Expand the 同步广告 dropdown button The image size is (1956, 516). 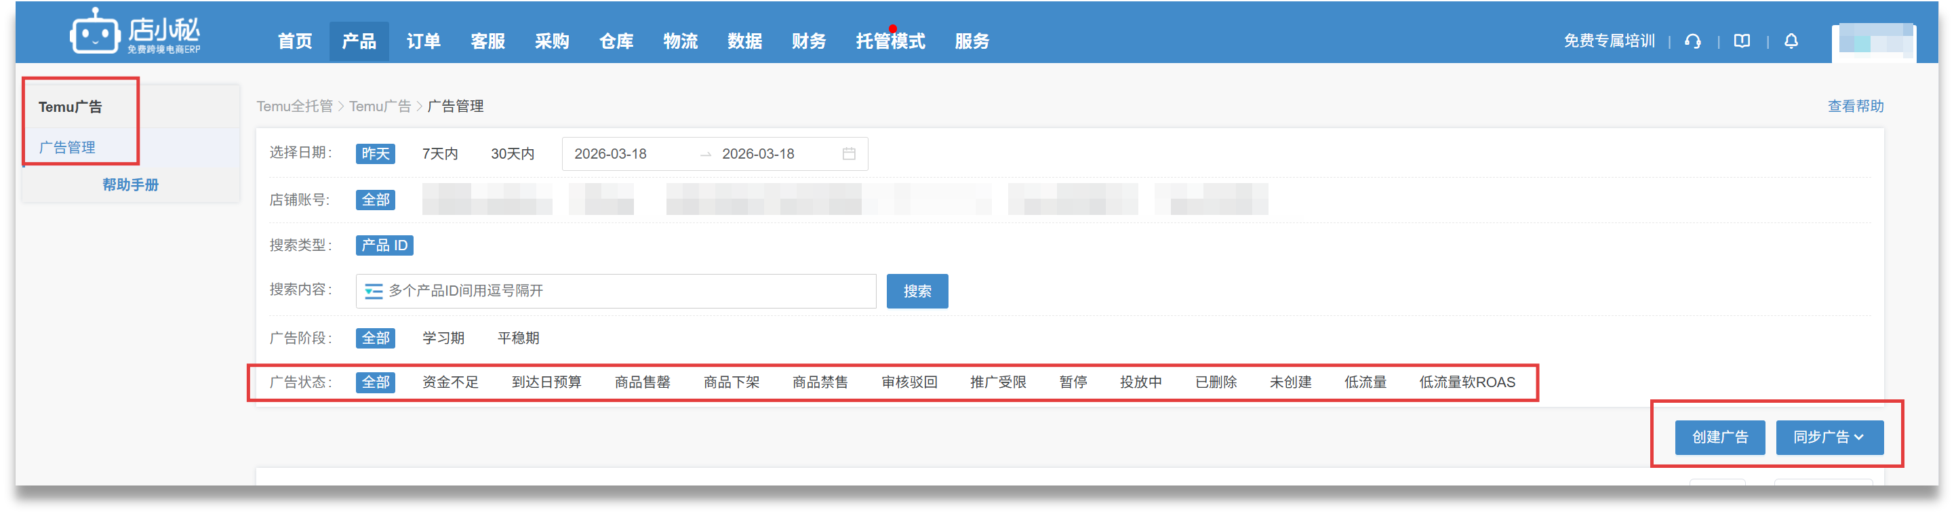point(1829,437)
